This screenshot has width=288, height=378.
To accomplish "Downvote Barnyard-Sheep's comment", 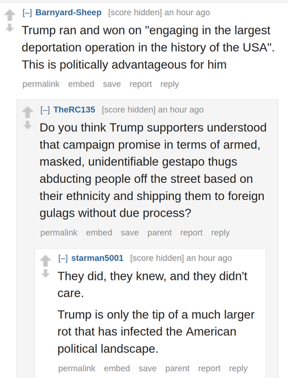I will coord(10,28).
